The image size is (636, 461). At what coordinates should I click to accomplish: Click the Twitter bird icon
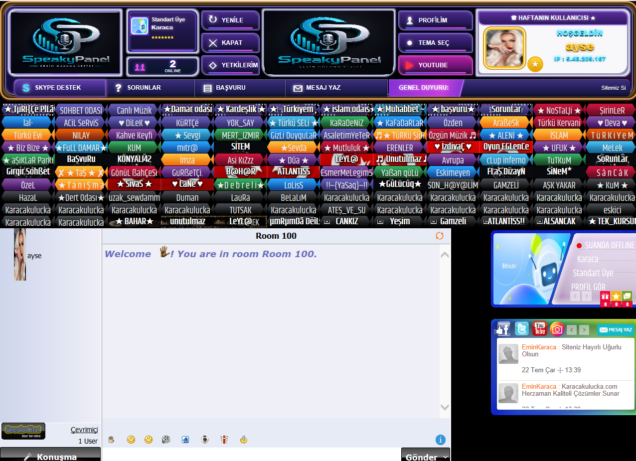click(x=522, y=329)
